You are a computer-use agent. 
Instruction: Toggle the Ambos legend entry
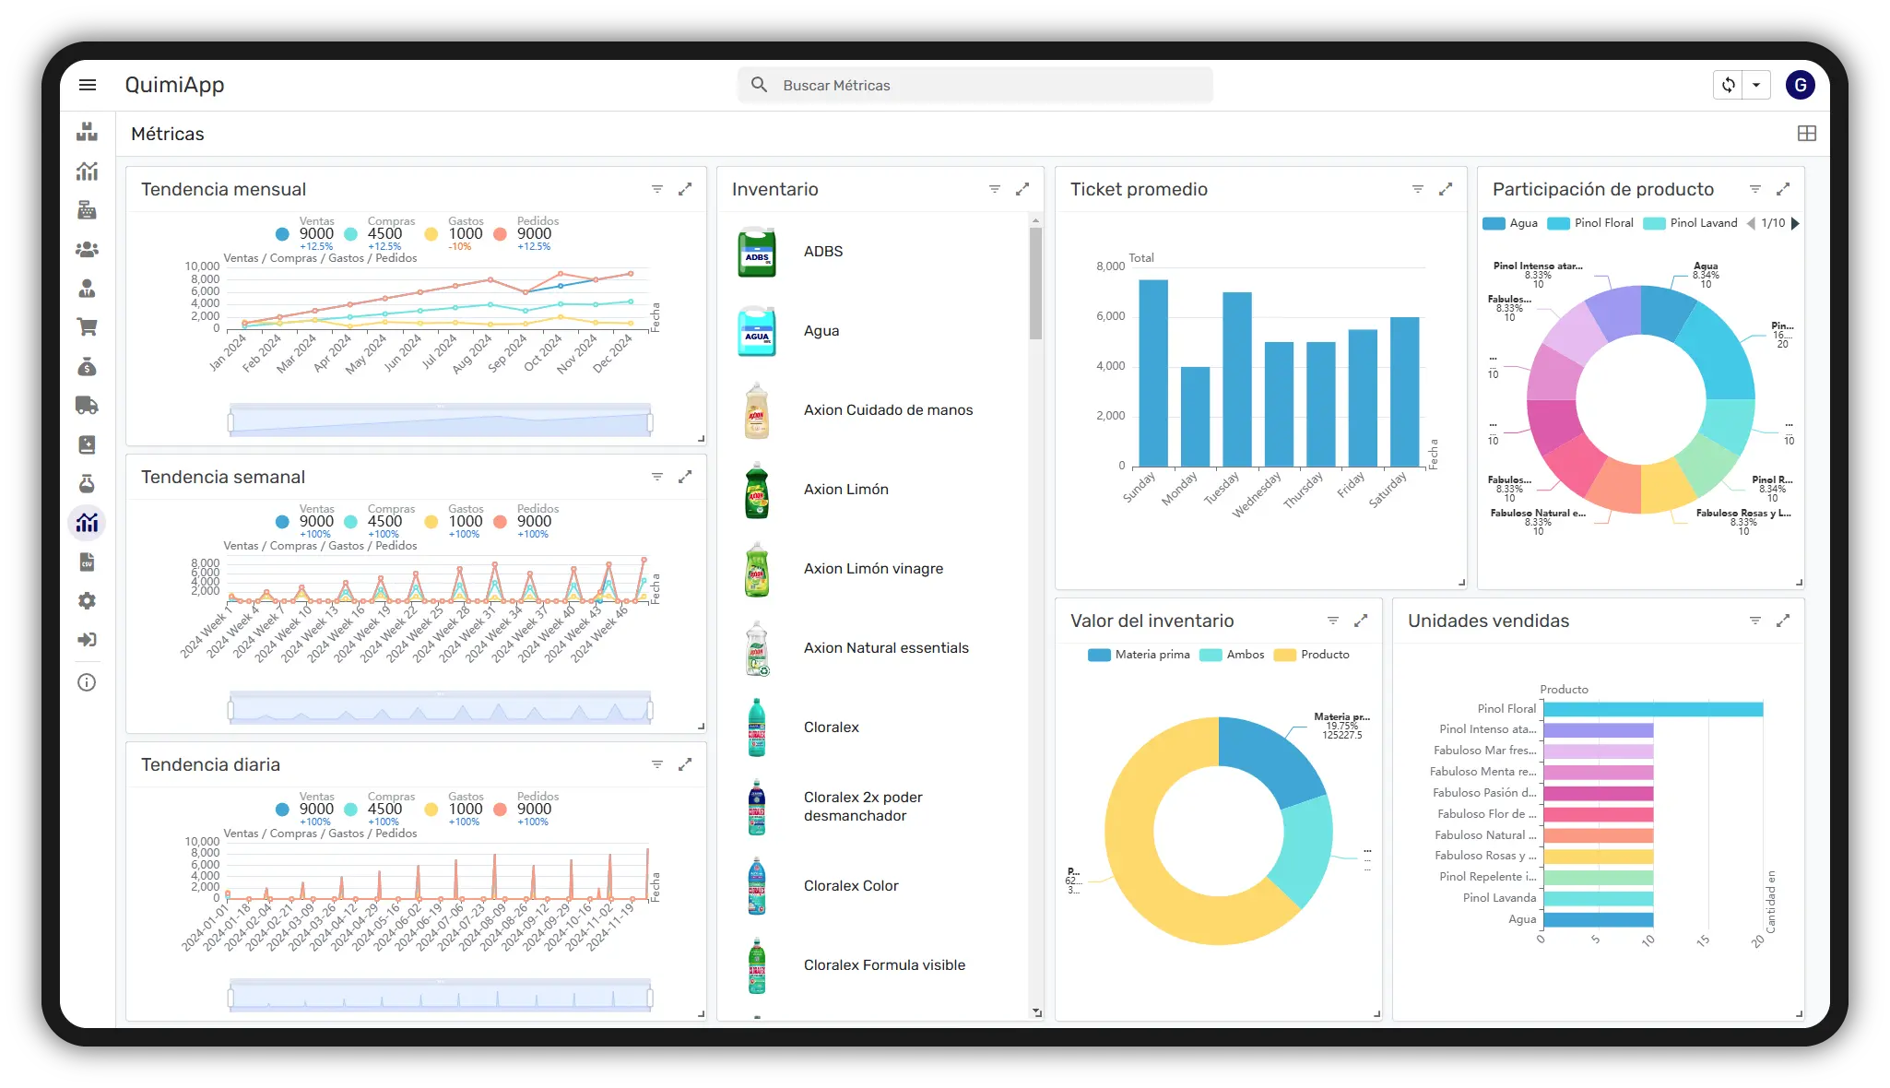(1232, 655)
